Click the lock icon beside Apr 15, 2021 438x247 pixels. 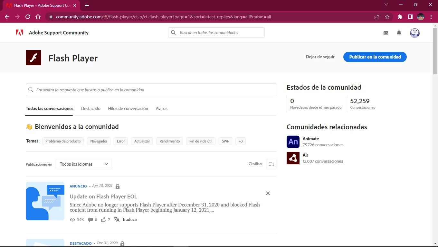(118, 187)
